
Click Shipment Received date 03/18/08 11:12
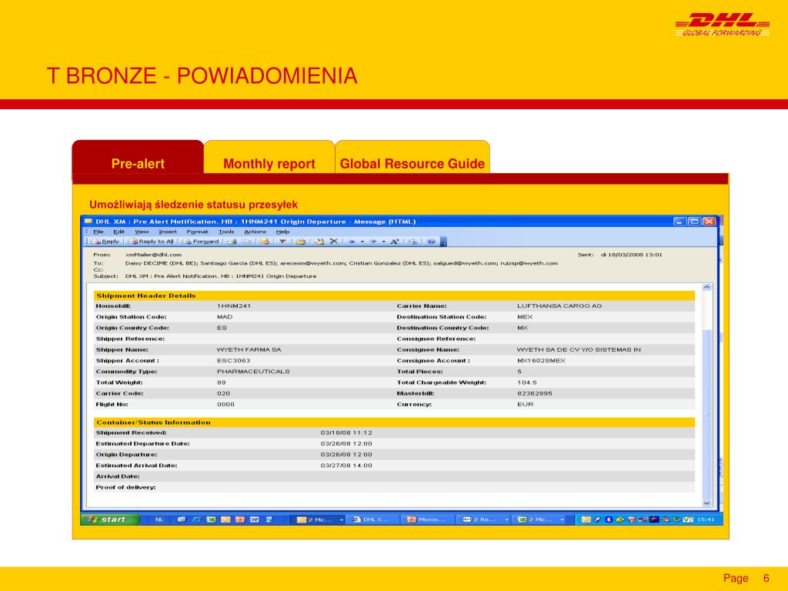(346, 432)
